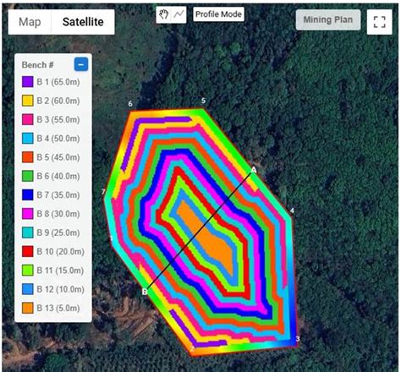The image size is (401, 372).
Task: Click the B 6 green legend swatch
Action: pos(28,176)
